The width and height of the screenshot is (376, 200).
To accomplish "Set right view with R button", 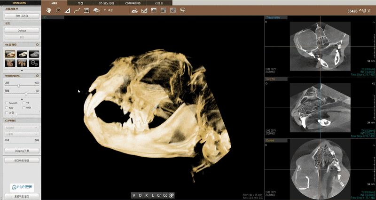I will click(x=146, y=195).
